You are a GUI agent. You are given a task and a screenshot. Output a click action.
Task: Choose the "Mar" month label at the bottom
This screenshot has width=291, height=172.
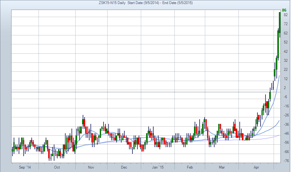click(x=222, y=167)
